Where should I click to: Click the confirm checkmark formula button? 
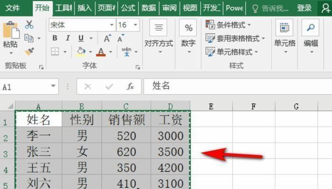(109, 87)
